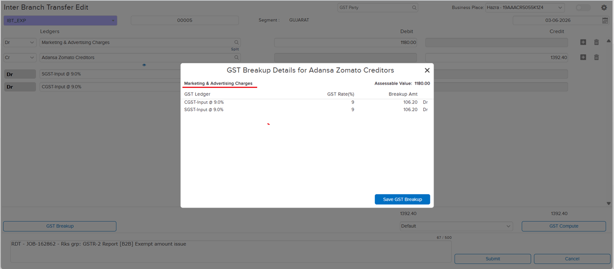The width and height of the screenshot is (614, 269).
Task: Click the GUJARAT segment value
Action: (x=299, y=20)
